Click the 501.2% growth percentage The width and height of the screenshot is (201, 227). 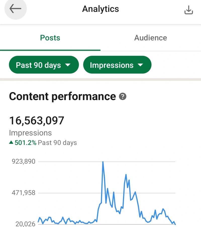click(25, 143)
